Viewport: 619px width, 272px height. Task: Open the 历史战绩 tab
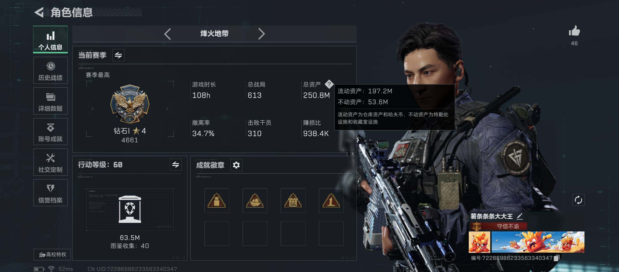pyautogui.click(x=50, y=71)
